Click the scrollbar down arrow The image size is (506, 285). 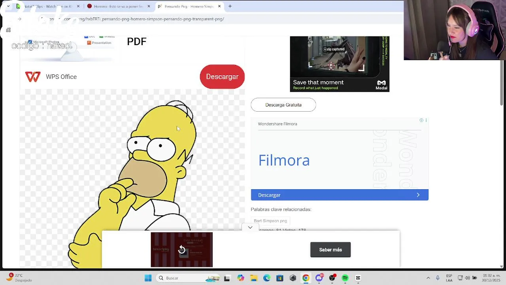[502, 267]
